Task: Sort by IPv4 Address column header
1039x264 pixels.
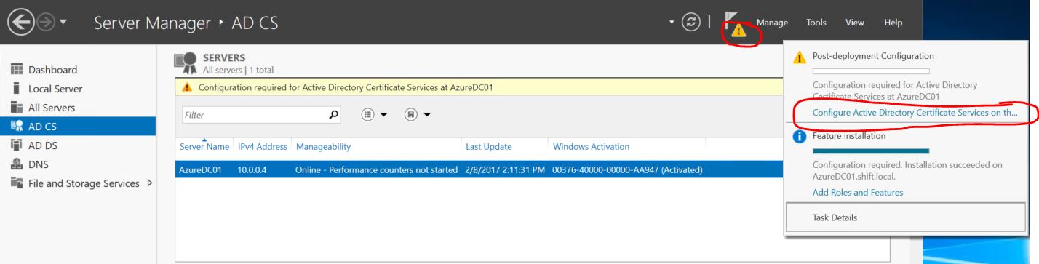Action: click(262, 147)
